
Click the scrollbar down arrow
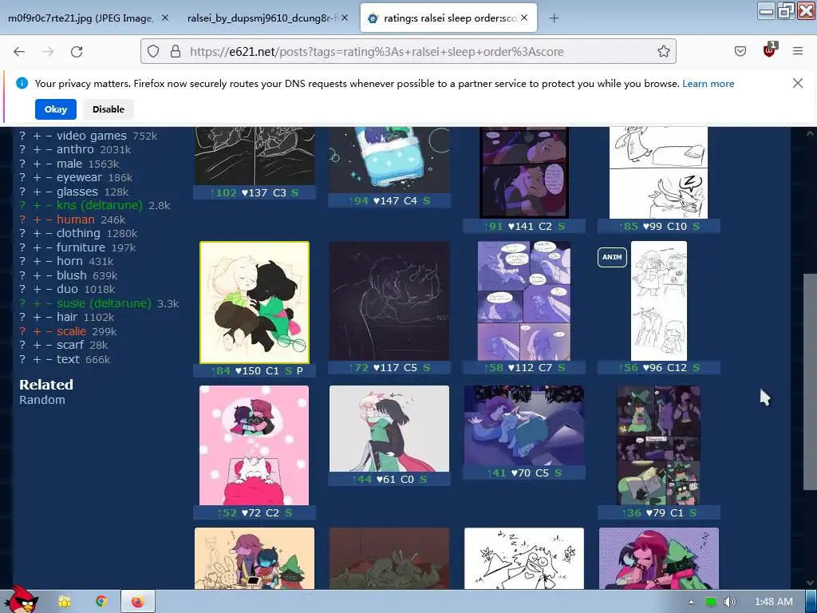click(810, 583)
